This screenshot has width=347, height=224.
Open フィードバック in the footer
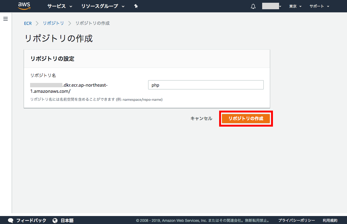31,220
